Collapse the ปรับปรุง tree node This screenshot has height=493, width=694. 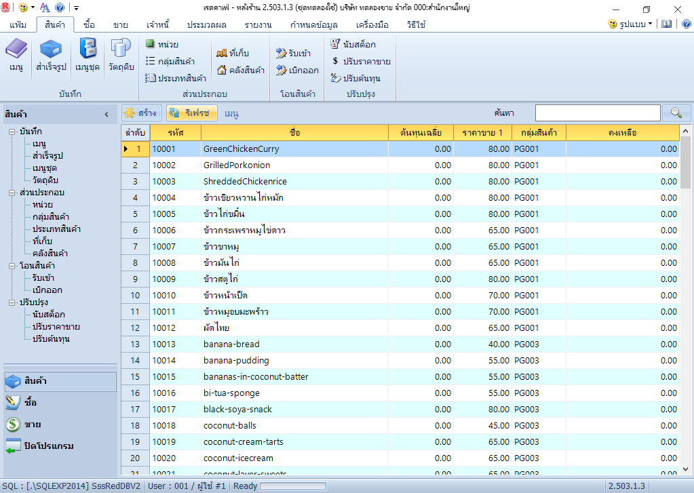pyautogui.click(x=12, y=302)
